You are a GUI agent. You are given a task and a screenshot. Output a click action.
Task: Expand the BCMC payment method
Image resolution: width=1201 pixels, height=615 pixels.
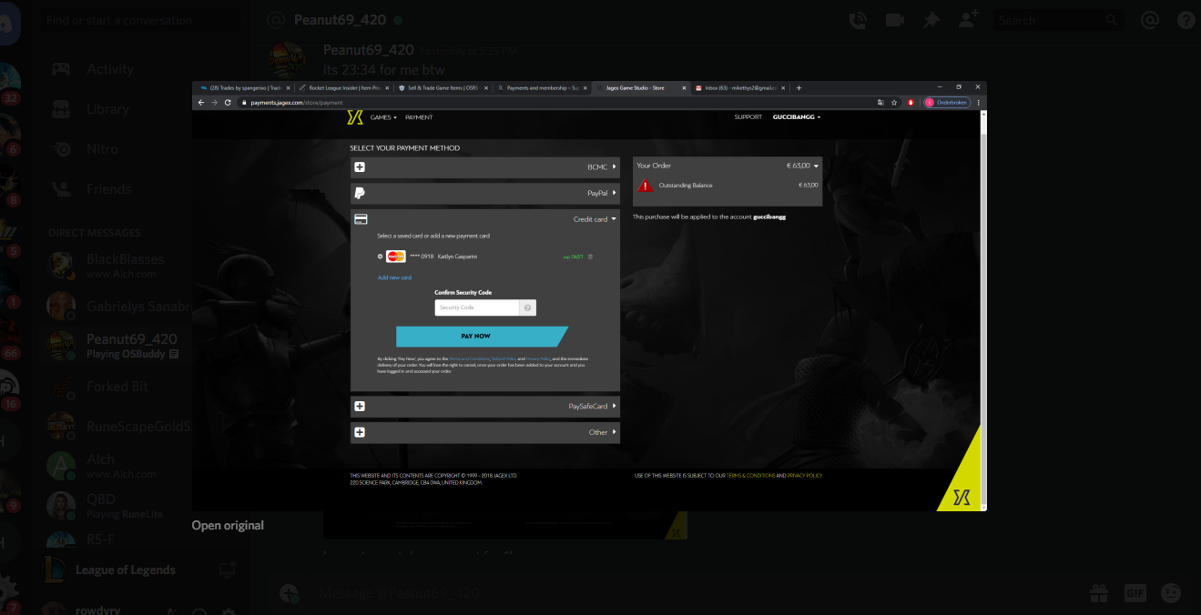pyautogui.click(x=485, y=167)
